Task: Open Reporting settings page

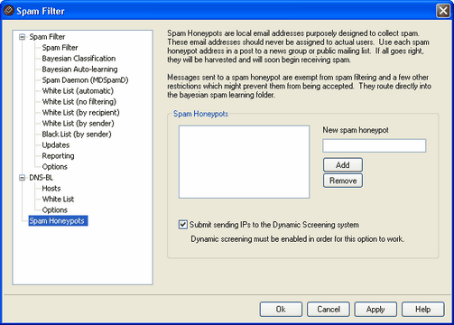Action: pyautogui.click(x=58, y=156)
